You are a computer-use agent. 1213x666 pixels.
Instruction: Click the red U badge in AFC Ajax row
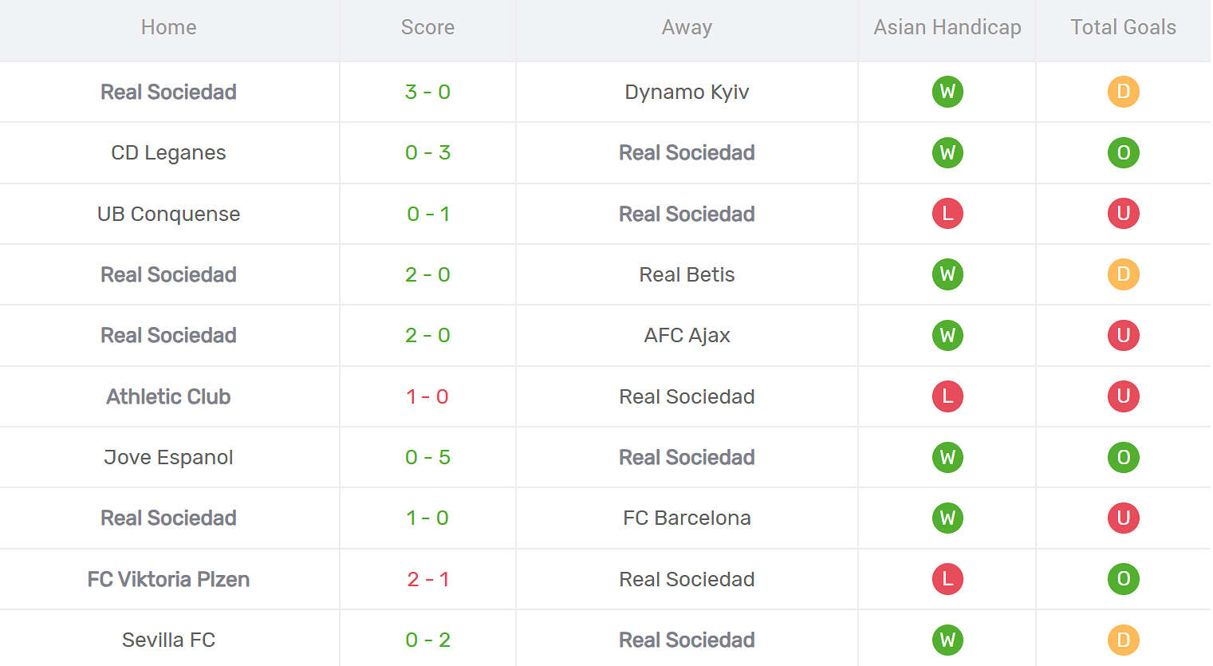(x=1123, y=335)
